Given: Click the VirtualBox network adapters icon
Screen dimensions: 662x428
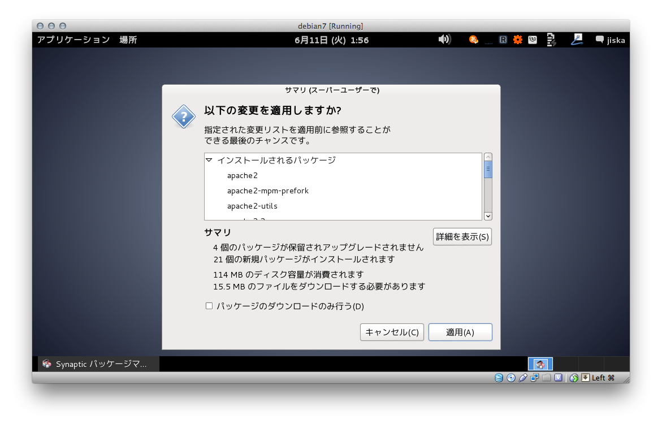Looking at the screenshot, I should point(534,378).
